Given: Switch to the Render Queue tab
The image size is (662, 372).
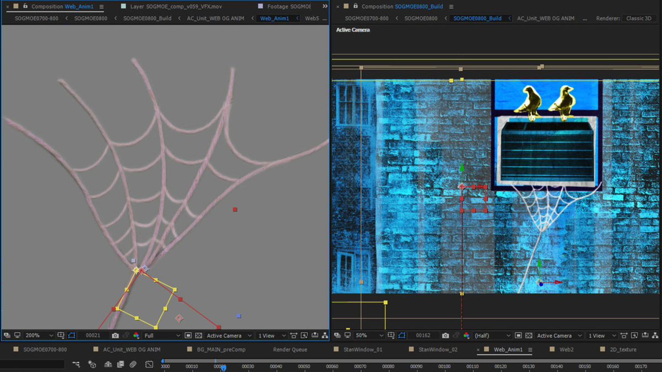Looking at the screenshot, I should pos(290,349).
